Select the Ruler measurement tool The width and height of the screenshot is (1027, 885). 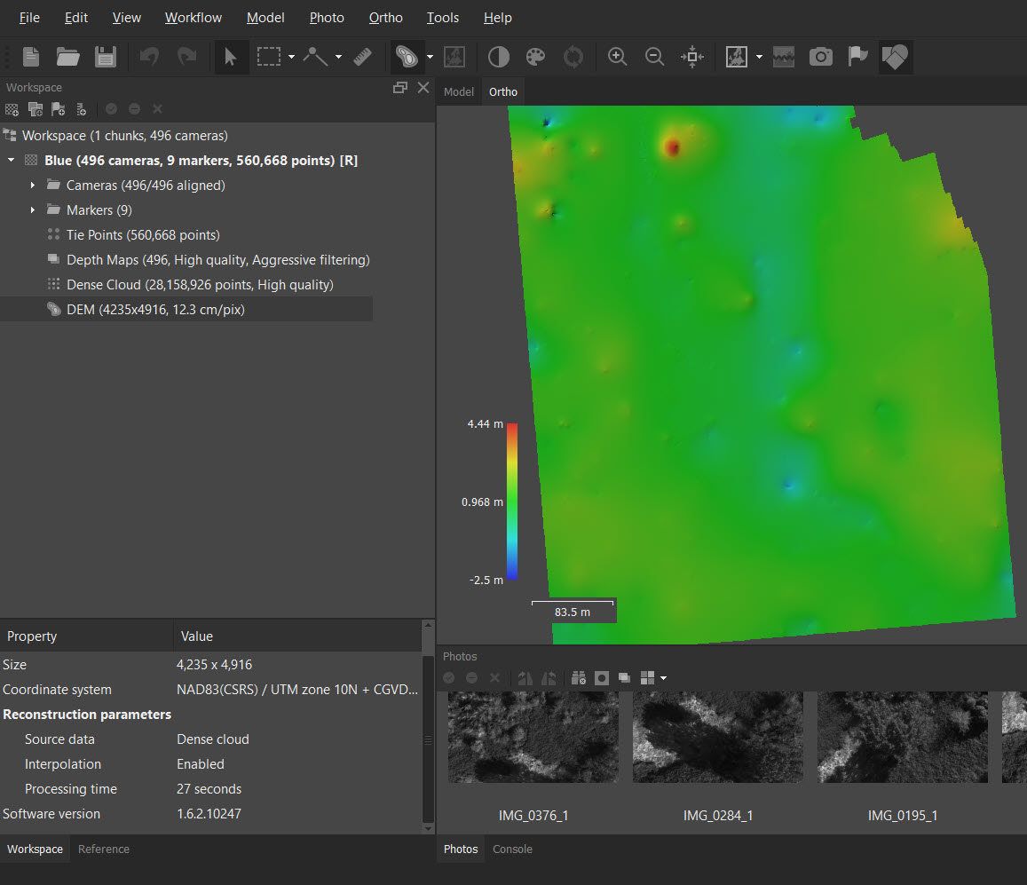(363, 57)
